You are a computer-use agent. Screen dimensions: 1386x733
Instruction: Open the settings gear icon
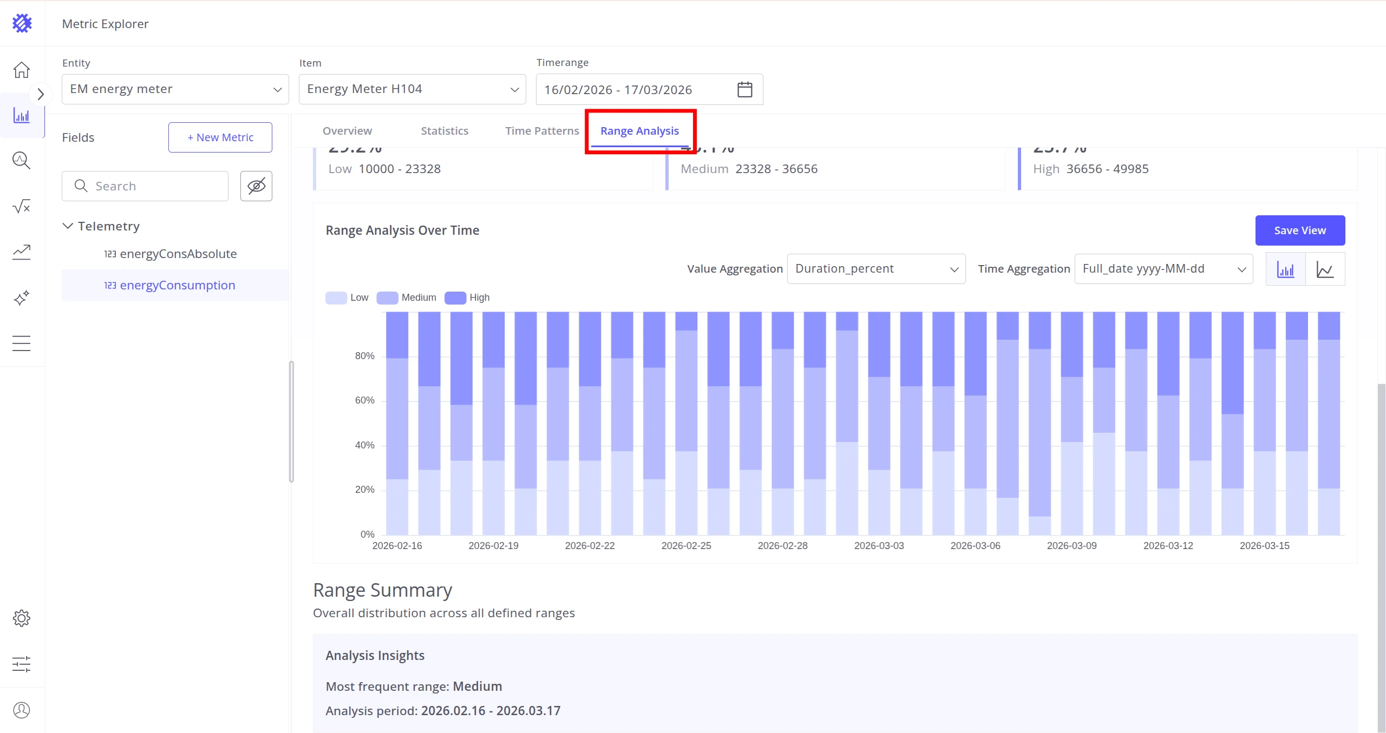22,618
